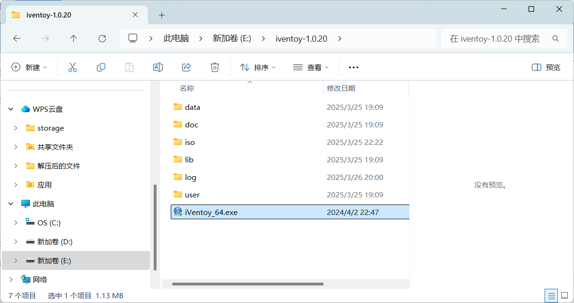This screenshot has width=574, height=303.
Task: Click the Cut scissors icon
Action: coord(73,67)
